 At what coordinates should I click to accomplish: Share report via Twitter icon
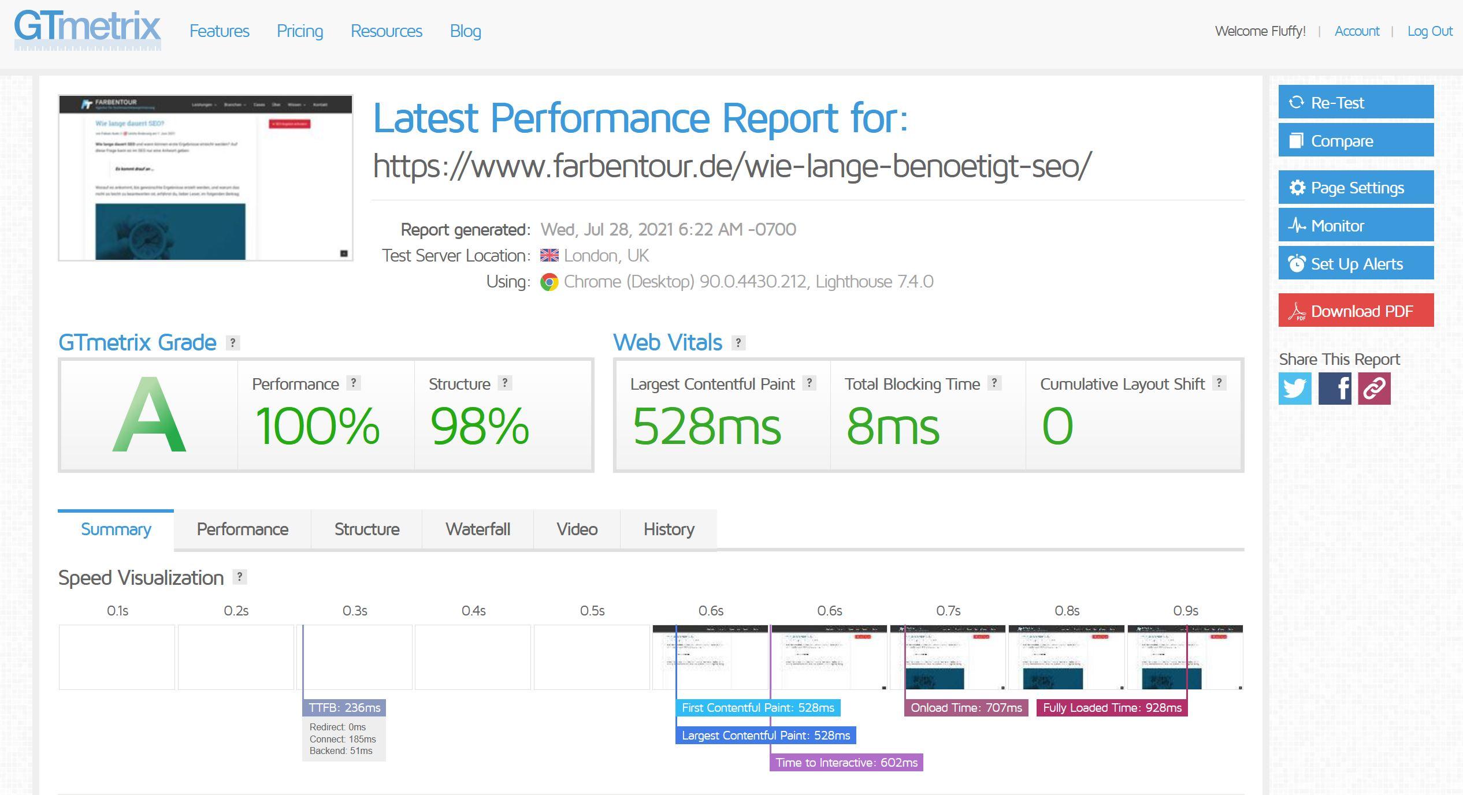tap(1295, 389)
